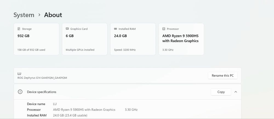
Task: Copy the device specifications
Action: (221, 92)
